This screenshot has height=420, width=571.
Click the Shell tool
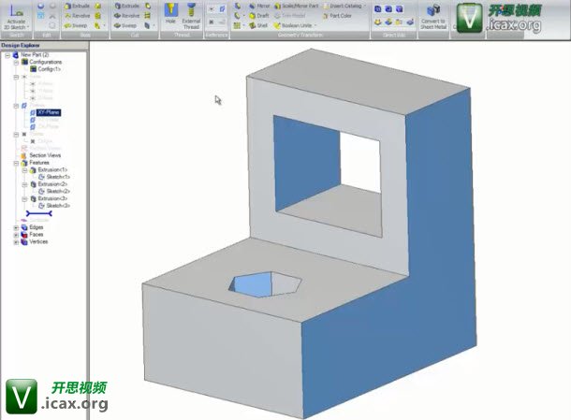(258, 25)
